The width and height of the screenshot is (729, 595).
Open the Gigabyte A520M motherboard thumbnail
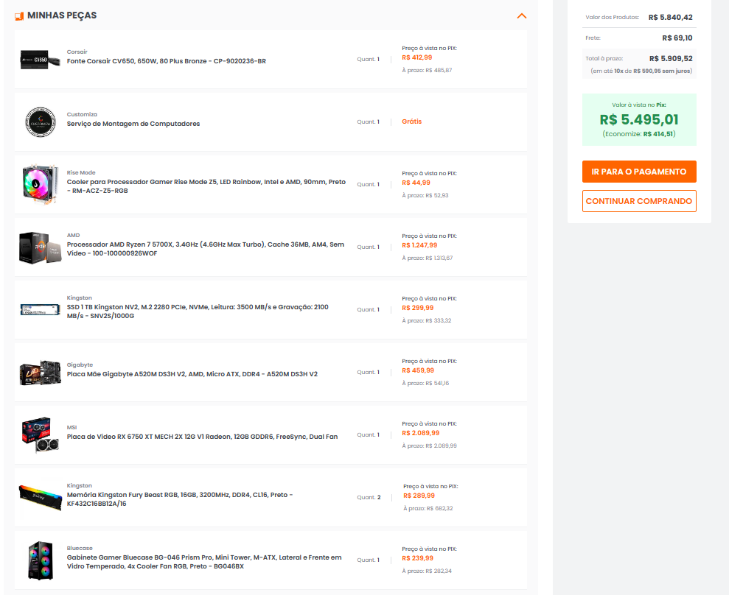click(x=41, y=373)
